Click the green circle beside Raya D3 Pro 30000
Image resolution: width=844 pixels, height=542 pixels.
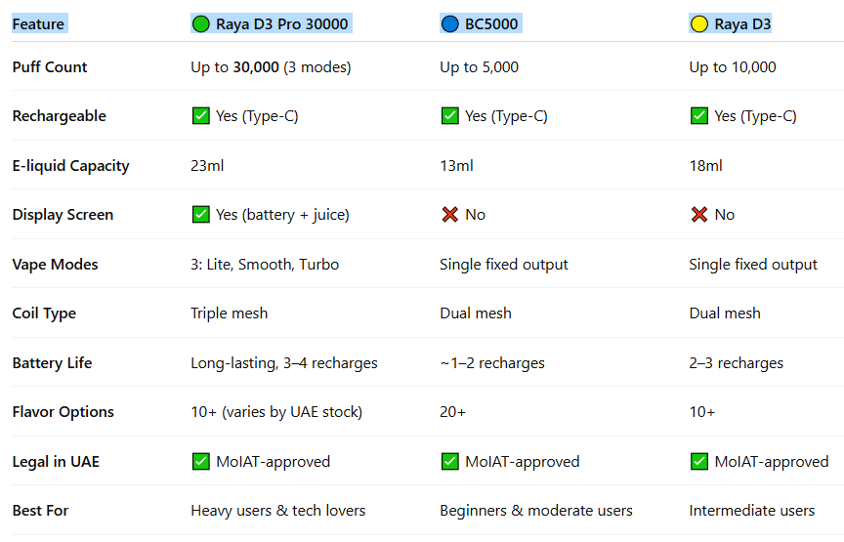pyautogui.click(x=201, y=24)
